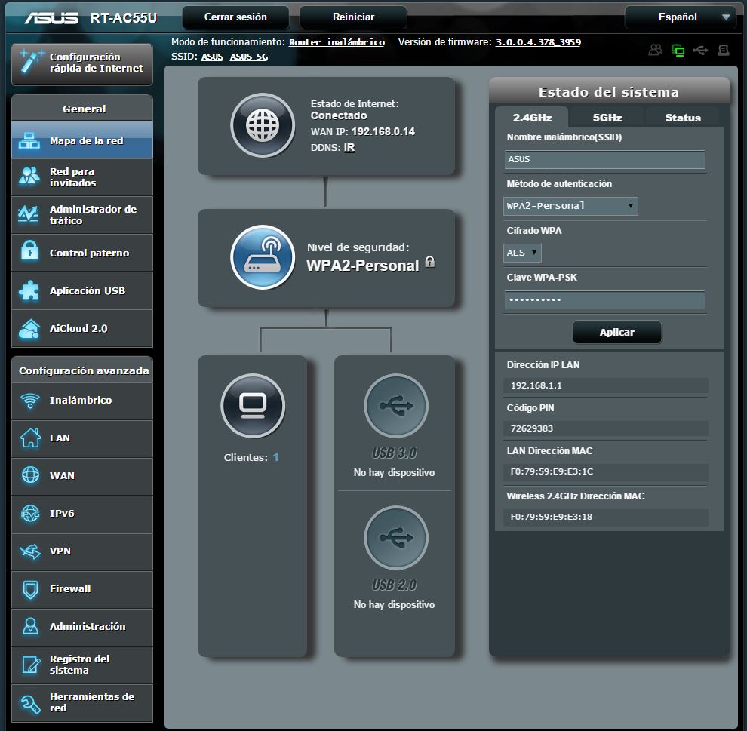This screenshot has width=747, height=731.
Task: Click the IPv6 globe icon
Action: point(30,514)
